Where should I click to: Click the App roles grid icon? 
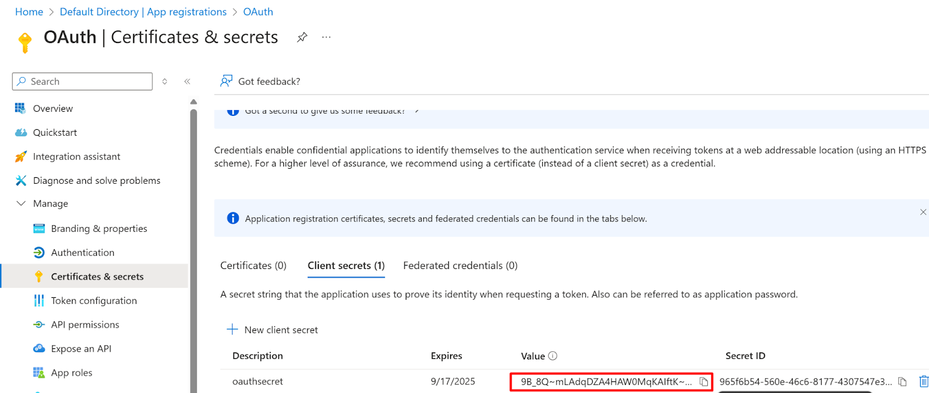point(39,373)
